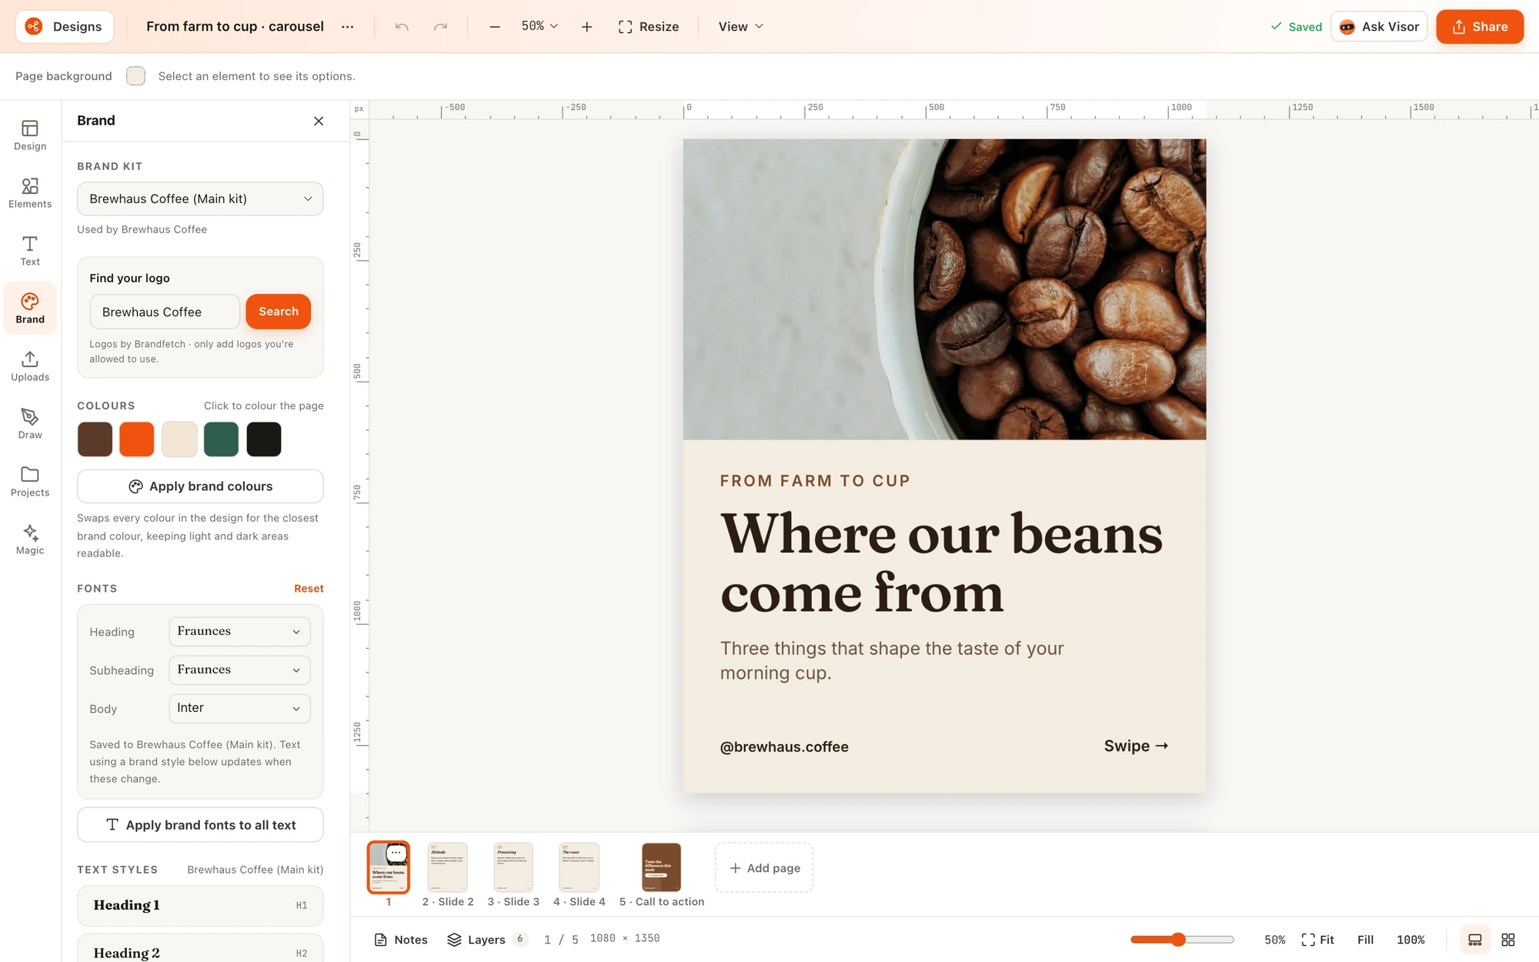Image resolution: width=1539 pixels, height=962 pixels.
Task: Select the Call to action page thumbnail
Action: tap(661, 867)
